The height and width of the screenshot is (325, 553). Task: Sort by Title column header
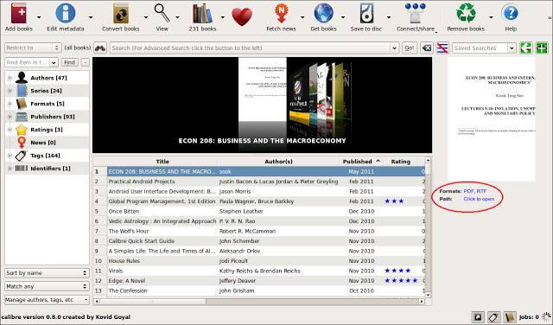click(x=162, y=162)
